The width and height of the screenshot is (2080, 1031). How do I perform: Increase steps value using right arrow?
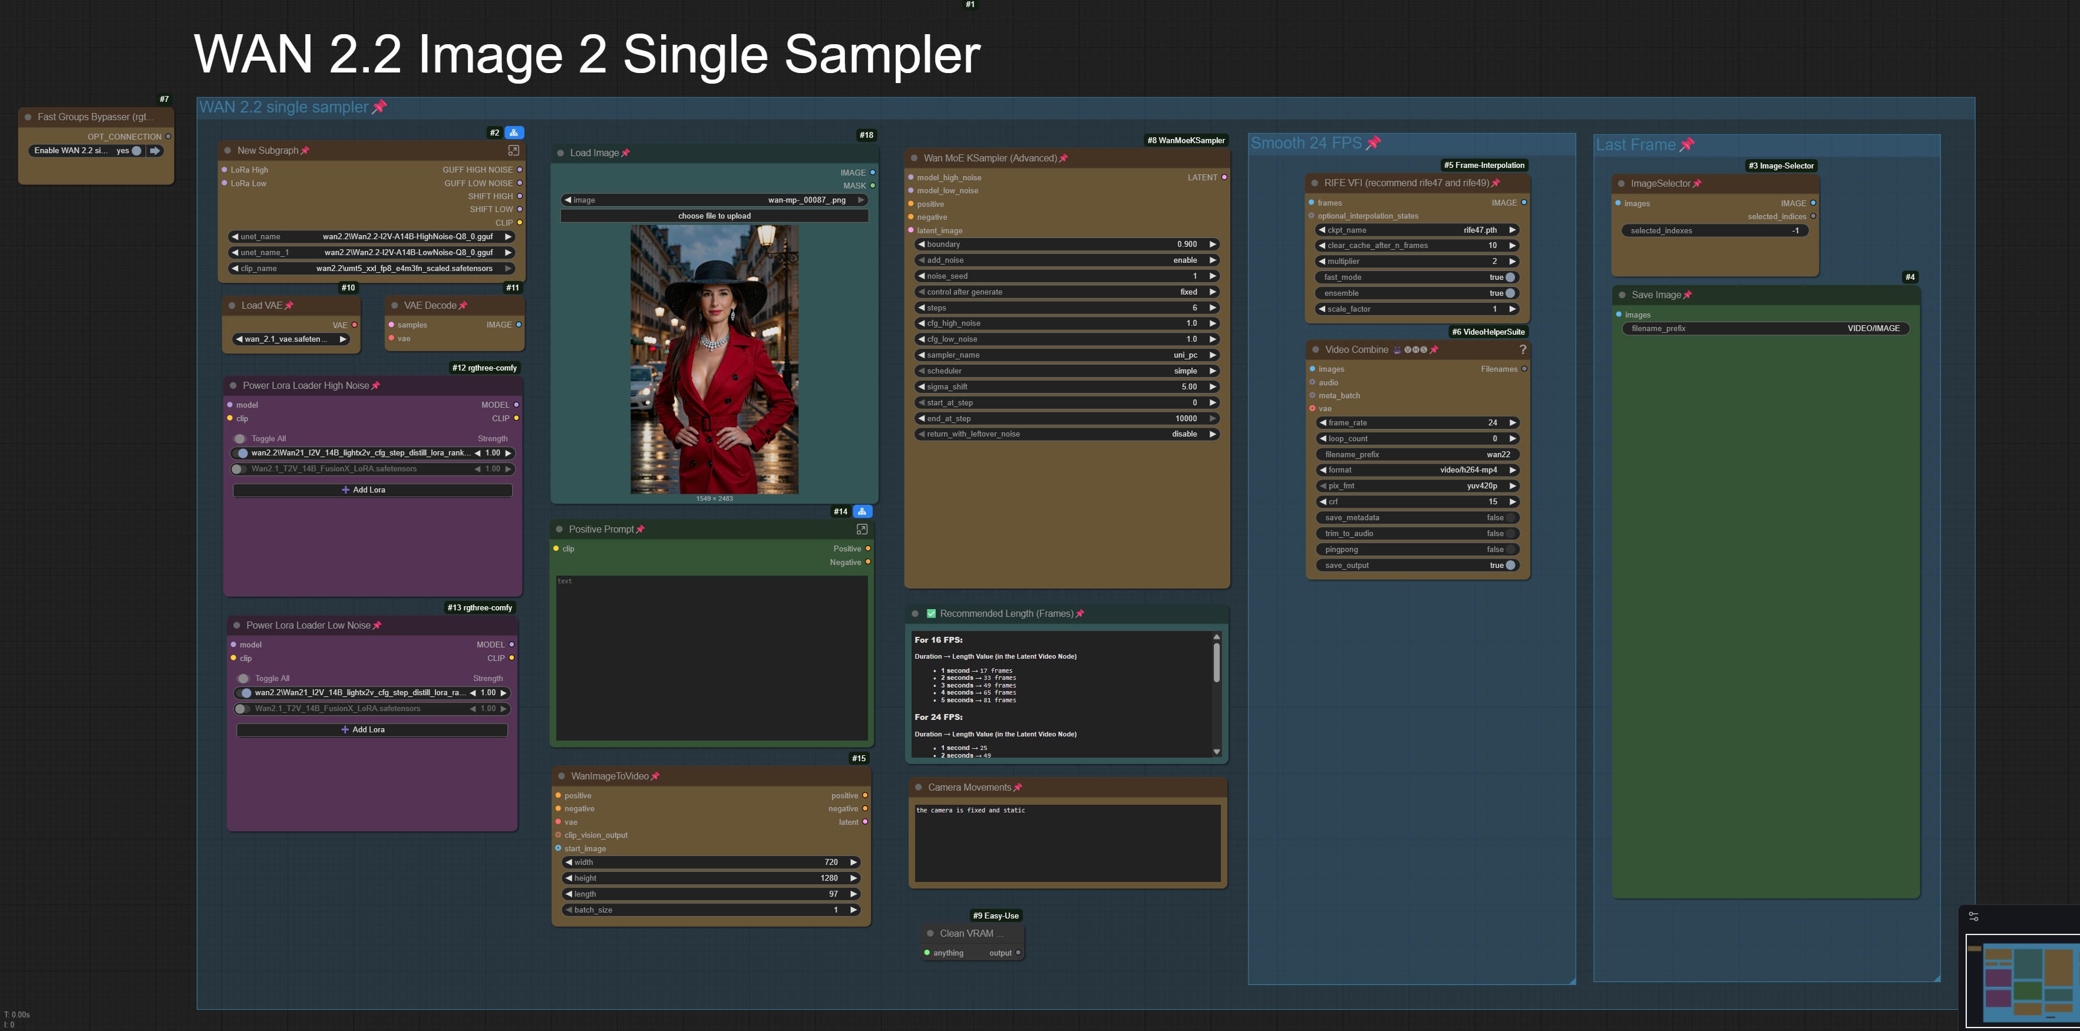coord(1212,308)
